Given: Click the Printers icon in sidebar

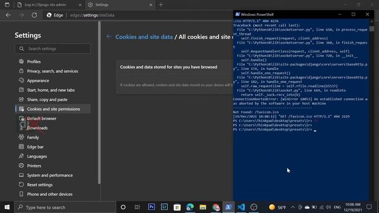Looking at the screenshot, I should (21, 166).
